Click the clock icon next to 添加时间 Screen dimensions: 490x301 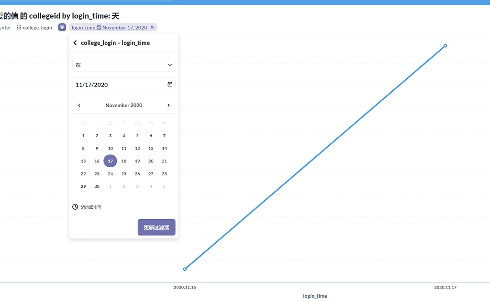pyautogui.click(x=75, y=207)
